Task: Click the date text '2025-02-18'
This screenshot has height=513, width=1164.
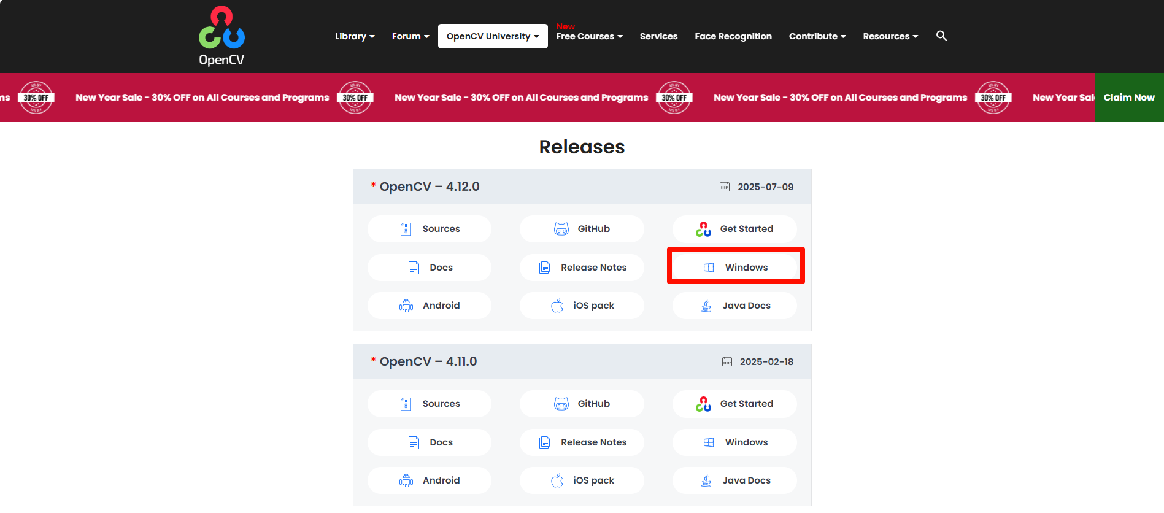Action: tap(767, 361)
